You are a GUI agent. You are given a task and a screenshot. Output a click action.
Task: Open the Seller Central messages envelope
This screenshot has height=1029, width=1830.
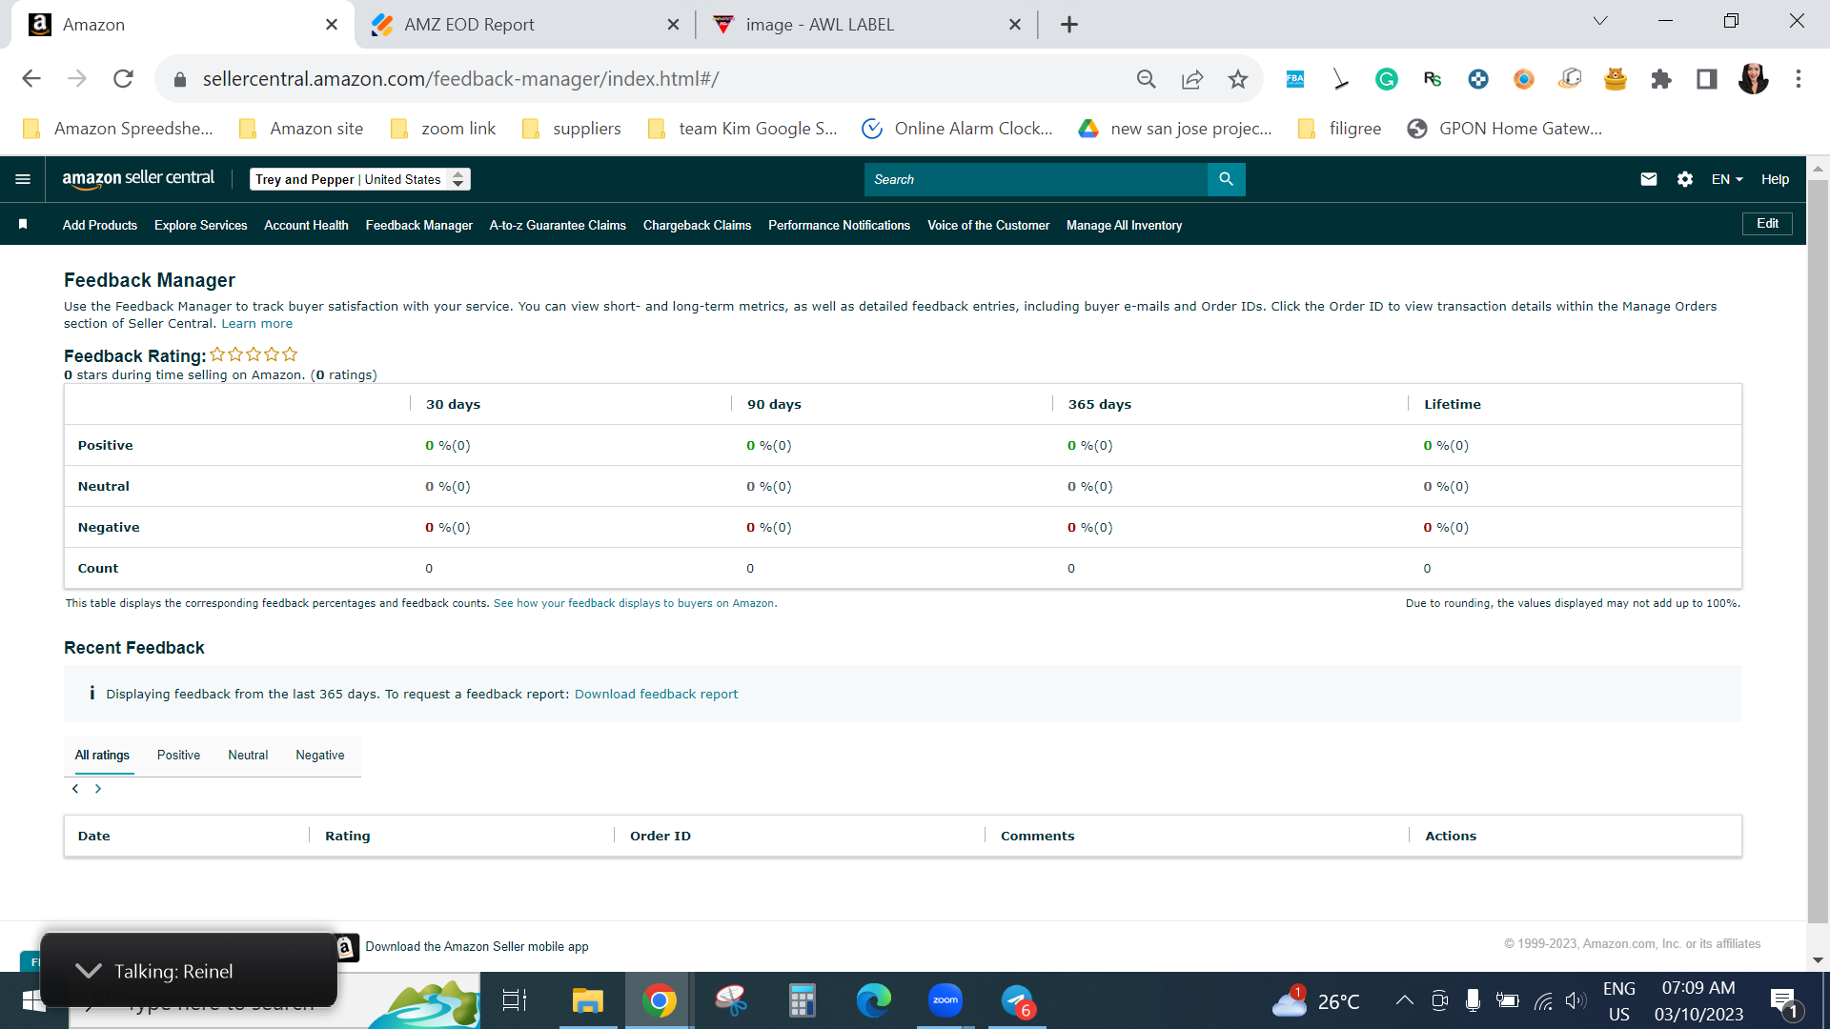tap(1649, 179)
